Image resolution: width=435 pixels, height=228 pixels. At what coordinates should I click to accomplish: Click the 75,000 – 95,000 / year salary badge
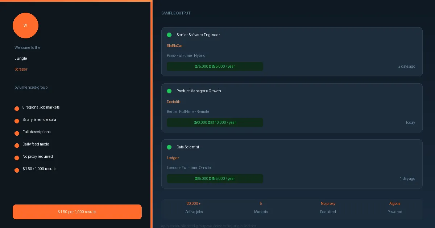215,66
